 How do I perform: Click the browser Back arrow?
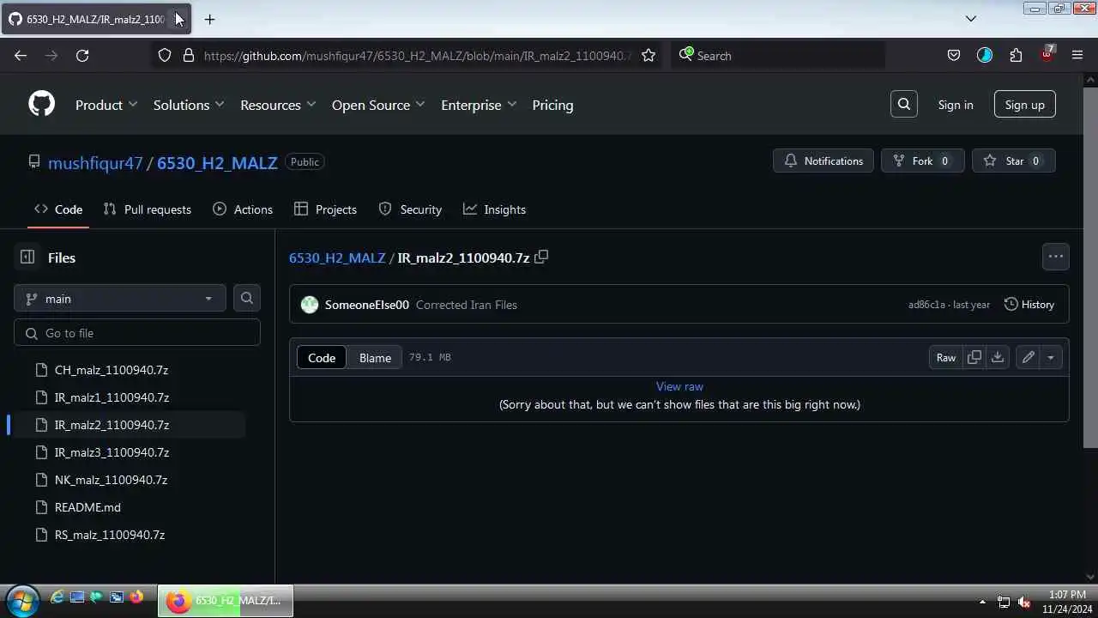pyautogui.click(x=21, y=55)
